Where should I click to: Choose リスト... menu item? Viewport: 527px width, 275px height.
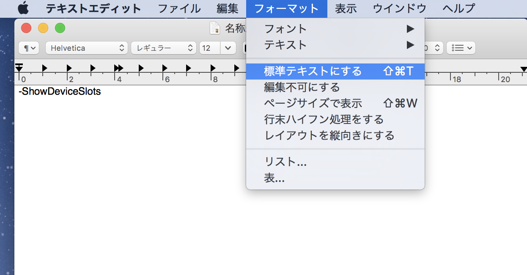point(335,162)
